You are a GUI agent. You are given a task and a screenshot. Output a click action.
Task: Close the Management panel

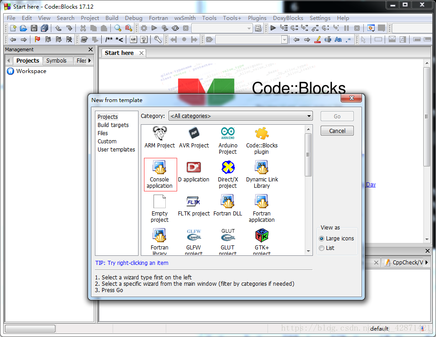(x=90, y=49)
